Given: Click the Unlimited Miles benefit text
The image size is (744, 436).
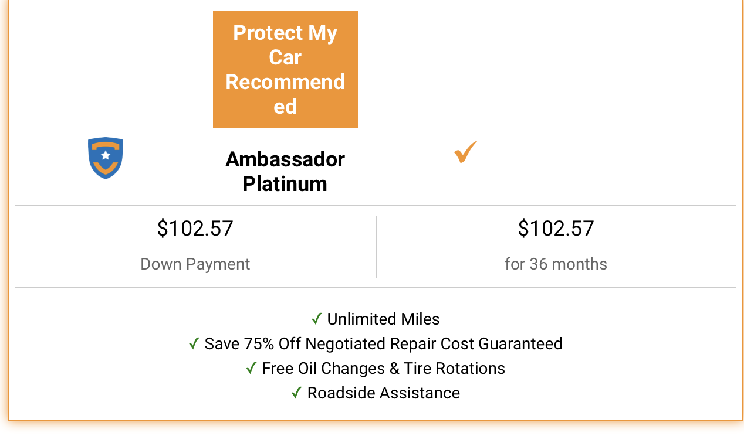Looking at the screenshot, I should tap(383, 319).
